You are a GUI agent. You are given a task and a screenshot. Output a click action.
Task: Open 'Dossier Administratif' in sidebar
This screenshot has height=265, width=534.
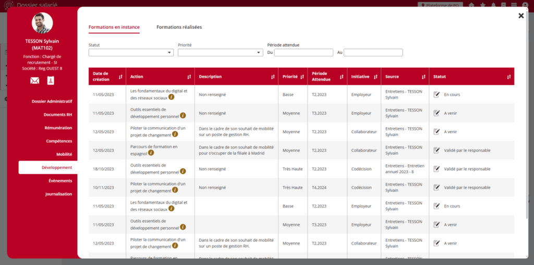pos(52,101)
